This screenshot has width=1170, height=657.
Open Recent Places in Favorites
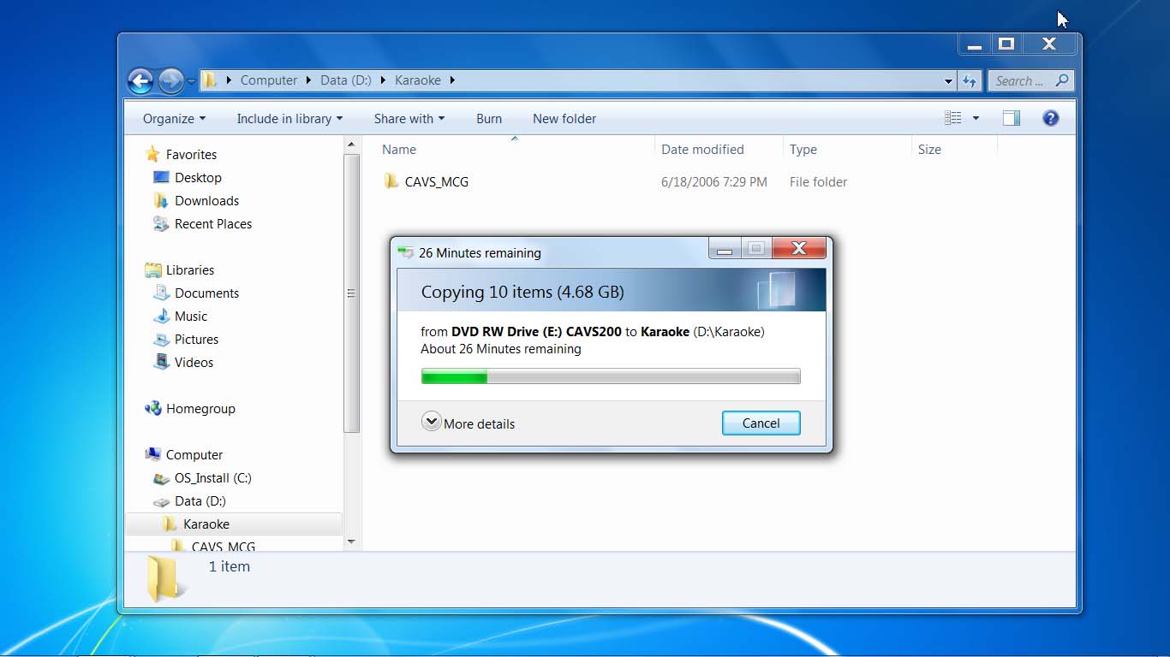pos(213,224)
